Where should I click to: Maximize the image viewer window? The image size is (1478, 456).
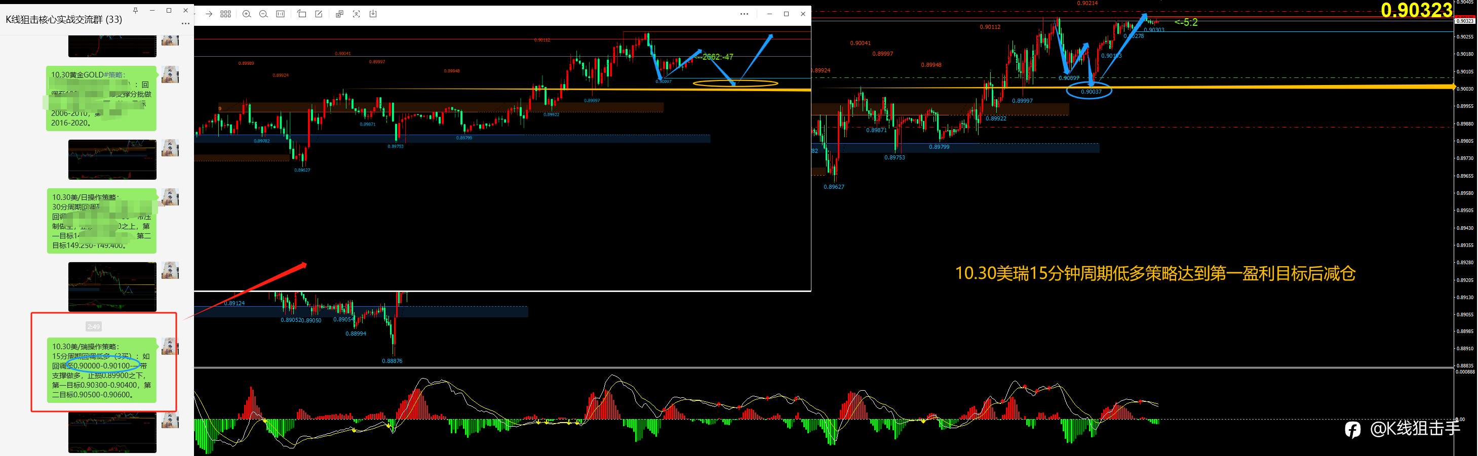coord(786,14)
